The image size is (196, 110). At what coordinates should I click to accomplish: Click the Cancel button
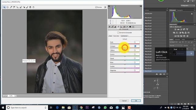124,101
